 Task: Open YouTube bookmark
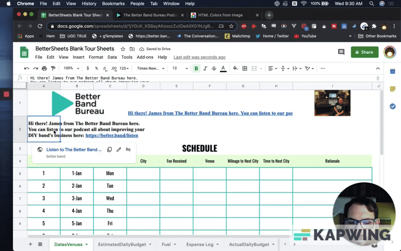pyautogui.click(x=305, y=36)
